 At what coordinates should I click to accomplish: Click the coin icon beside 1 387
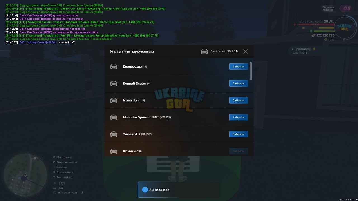(x=326, y=40)
